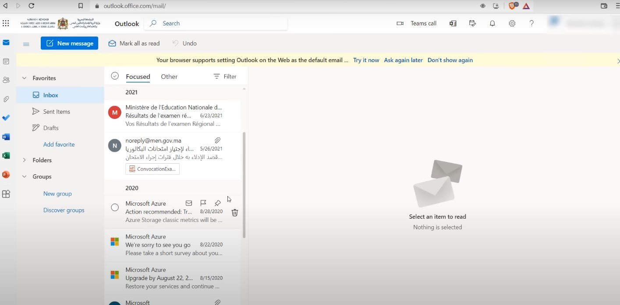The width and height of the screenshot is (620, 305).
Task: Open the Outlook translate/meeting icon in header
Action: point(453,24)
